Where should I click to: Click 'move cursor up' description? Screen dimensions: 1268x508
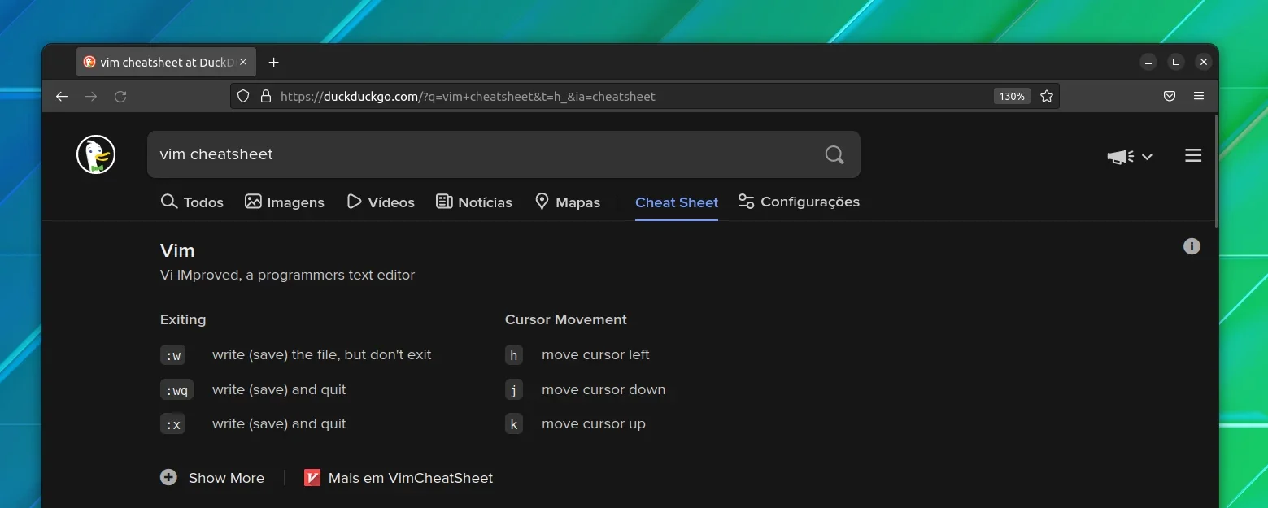click(594, 423)
